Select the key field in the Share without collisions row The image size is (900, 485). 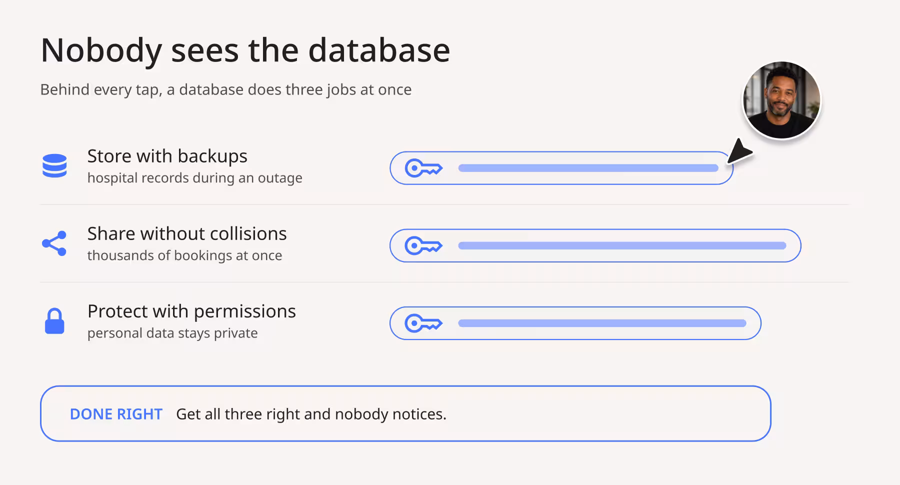point(595,245)
